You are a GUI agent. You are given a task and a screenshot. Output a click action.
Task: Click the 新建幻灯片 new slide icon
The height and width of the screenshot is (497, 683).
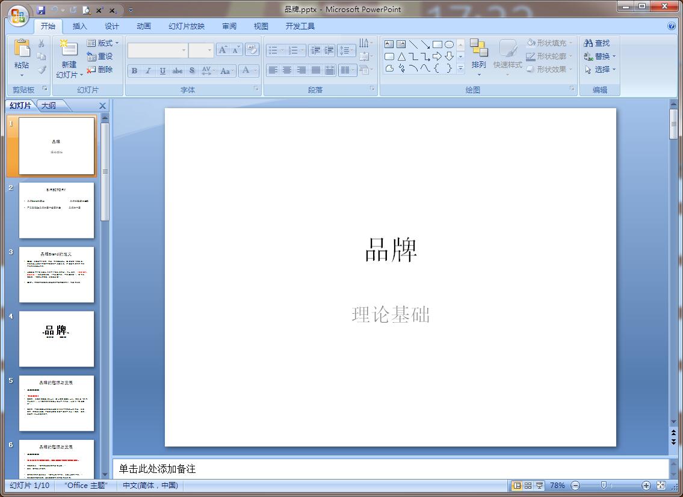[x=69, y=49]
